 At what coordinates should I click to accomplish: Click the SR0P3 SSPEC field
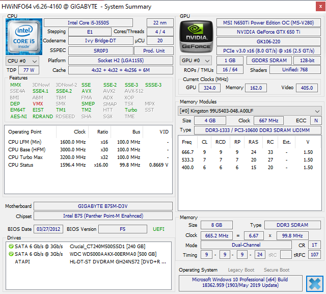101,51
